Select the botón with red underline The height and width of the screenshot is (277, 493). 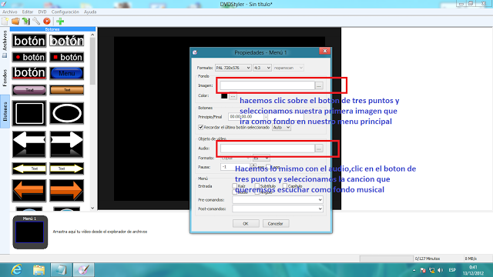coord(29,73)
